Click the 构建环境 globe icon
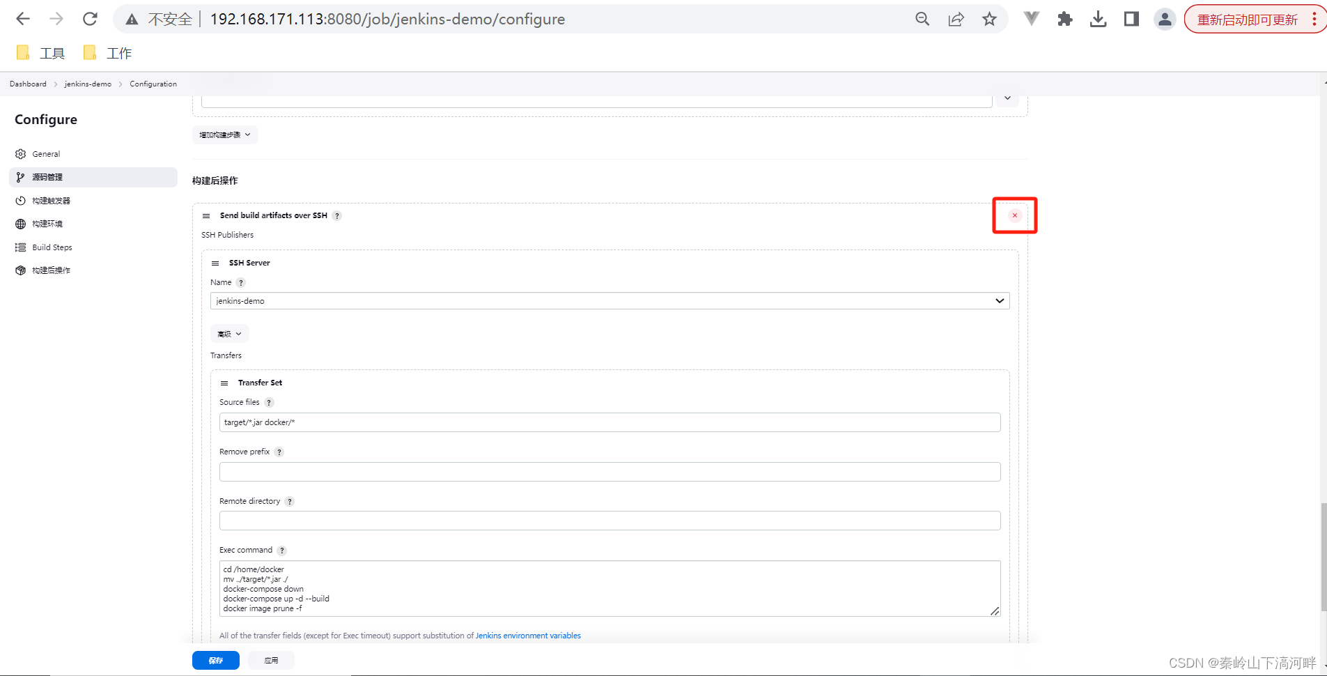Viewport: 1327px width, 676px height. tap(20, 223)
